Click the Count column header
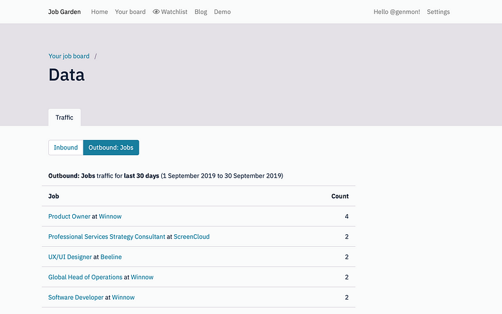 (339, 196)
